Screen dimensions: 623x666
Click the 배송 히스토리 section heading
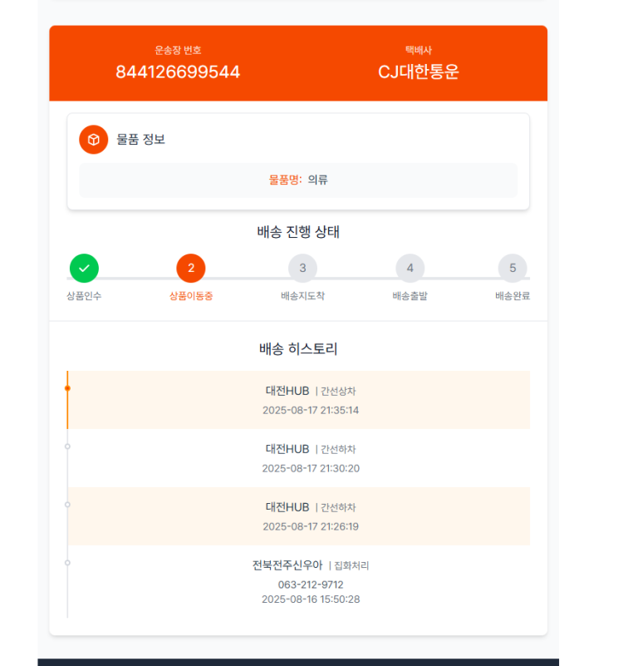click(298, 348)
